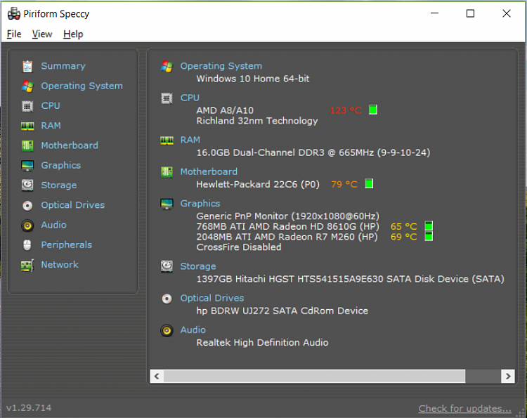Viewport: 527px width, 418px height.
Task: Click the Motherboard icon in sidebar
Action: pyautogui.click(x=27, y=146)
